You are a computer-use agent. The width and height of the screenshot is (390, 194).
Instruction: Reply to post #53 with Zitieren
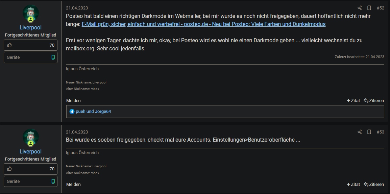coord(374,184)
